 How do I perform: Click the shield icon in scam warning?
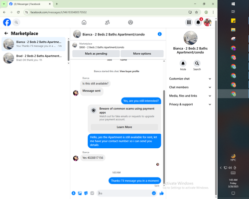(94, 110)
